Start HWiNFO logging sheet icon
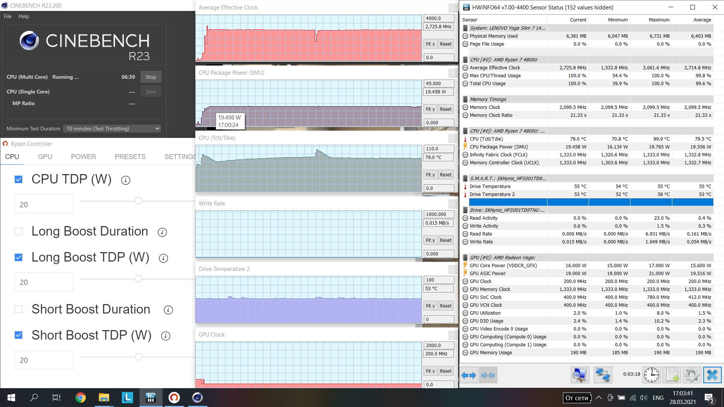Viewport: 724px width, 407px height. pyautogui.click(x=672, y=375)
